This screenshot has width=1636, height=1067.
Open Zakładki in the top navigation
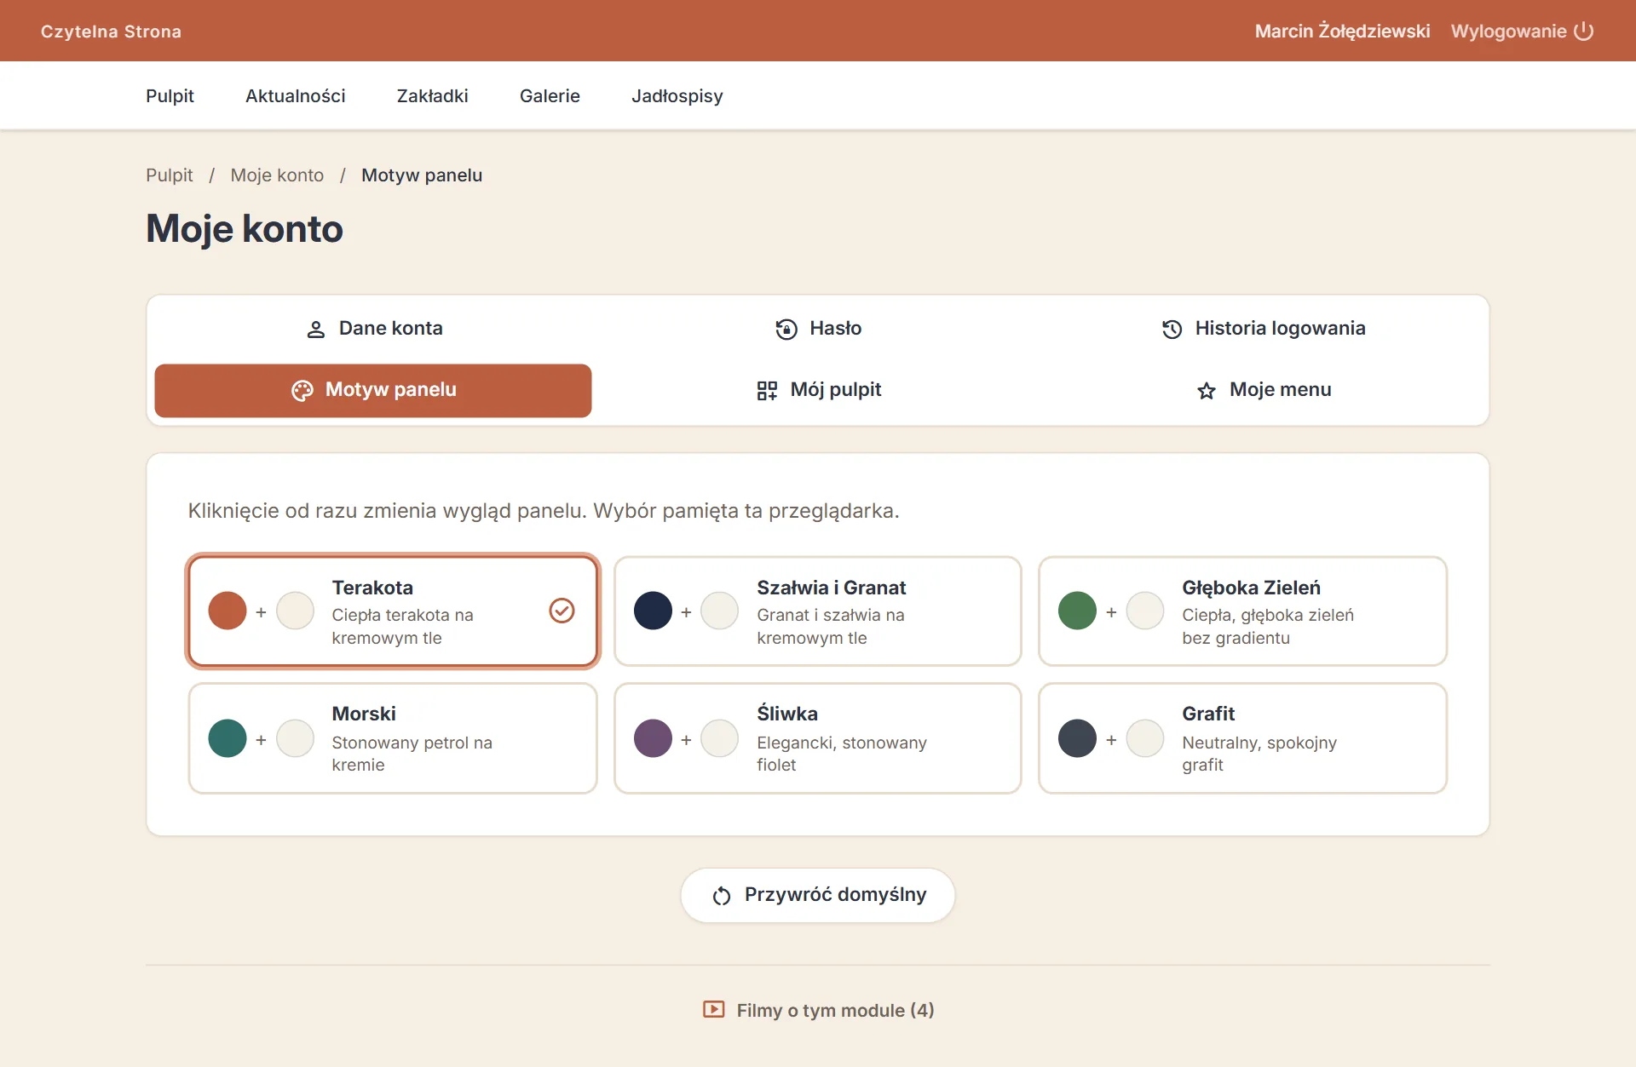(433, 96)
